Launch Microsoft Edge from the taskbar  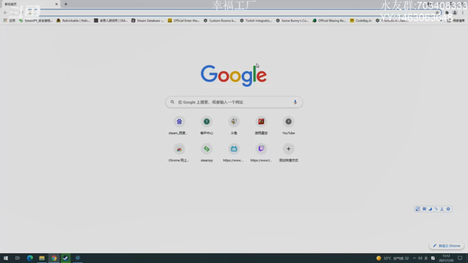click(30, 258)
